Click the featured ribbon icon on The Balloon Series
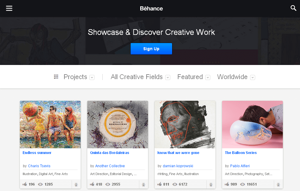The width and height of the screenshot is (300, 191). (x=278, y=184)
